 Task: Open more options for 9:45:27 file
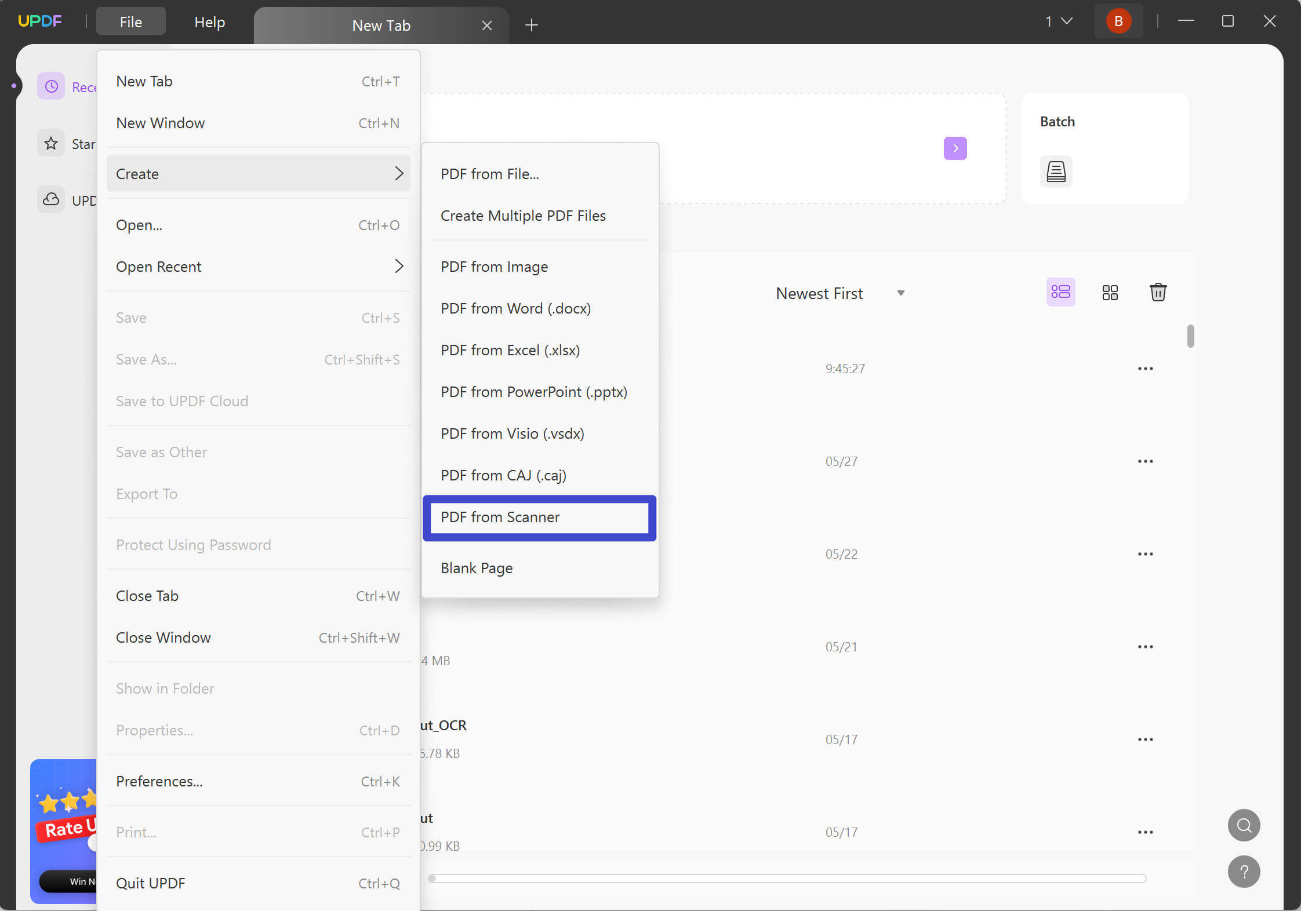click(1145, 369)
